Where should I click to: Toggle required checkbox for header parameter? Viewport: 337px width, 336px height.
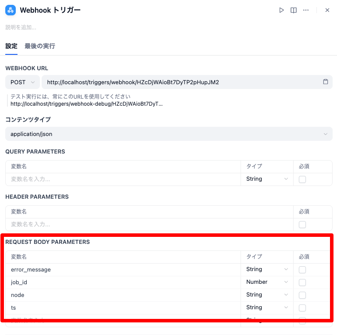click(x=302, y=225)
